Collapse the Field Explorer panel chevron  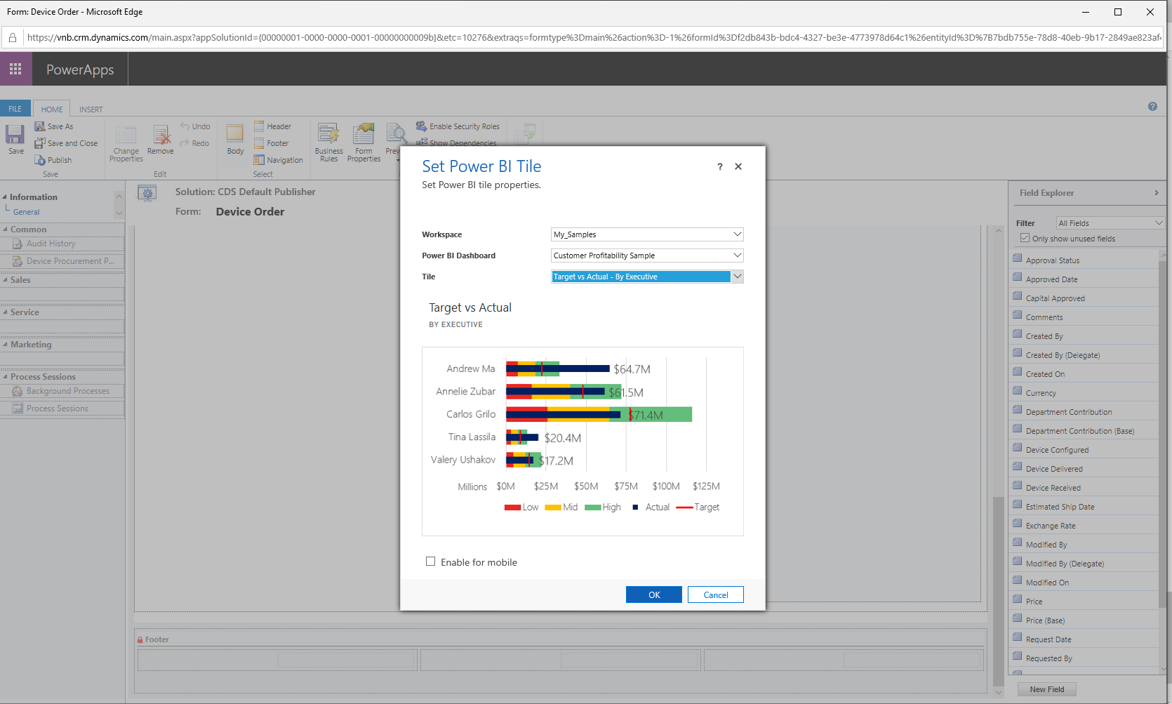click(1157, 193)
